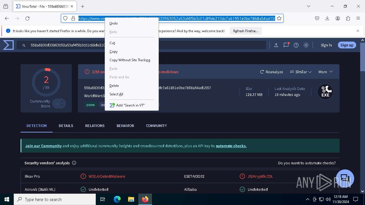This screenshot has height=205, width=365.
Task: Choose Copy from the context menu
Action: pyautogui.click(x=132, y=52)
